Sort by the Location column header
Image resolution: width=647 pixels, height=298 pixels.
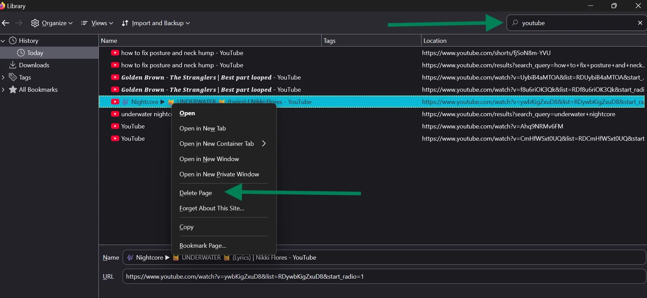click(x=534, y=40)
